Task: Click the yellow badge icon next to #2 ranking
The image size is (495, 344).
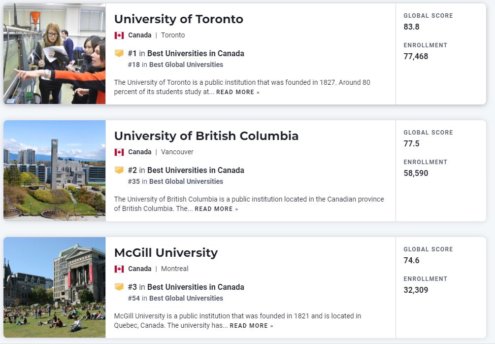Action: 119,170
